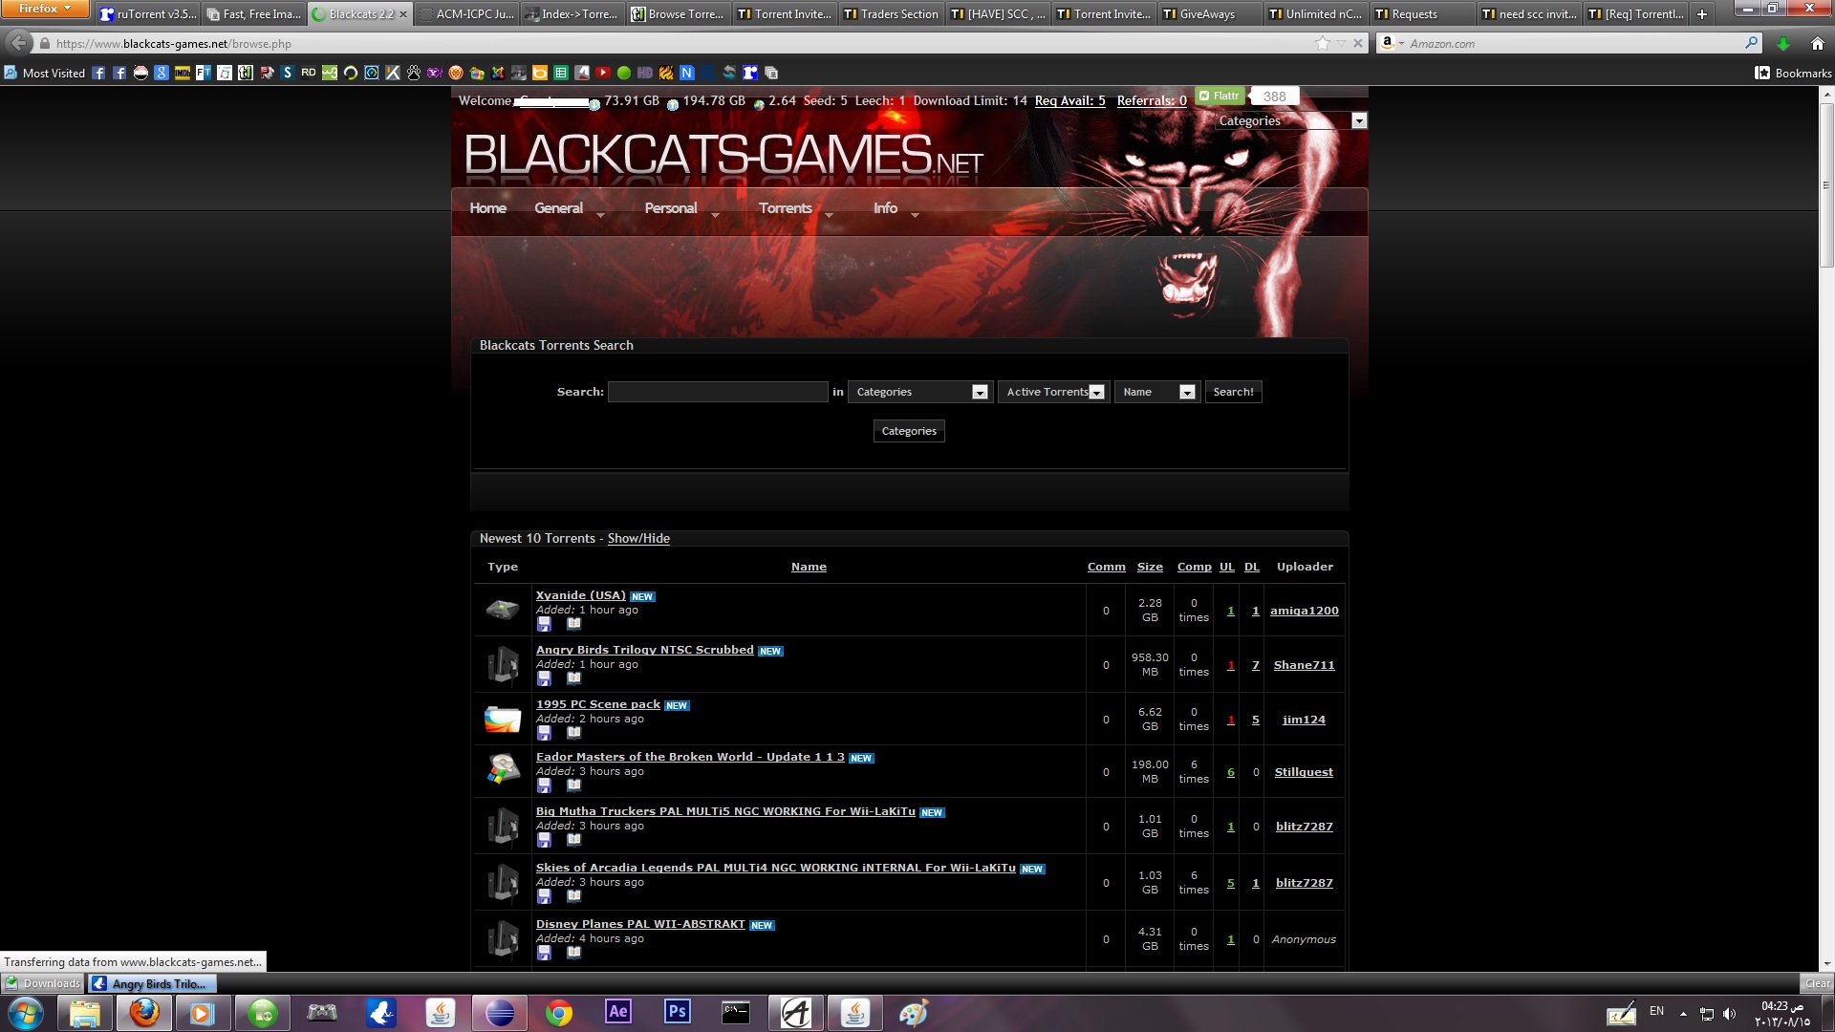Sort torrents by Size column header
Screen dimensions: 1835x1032
[1150, 567]
